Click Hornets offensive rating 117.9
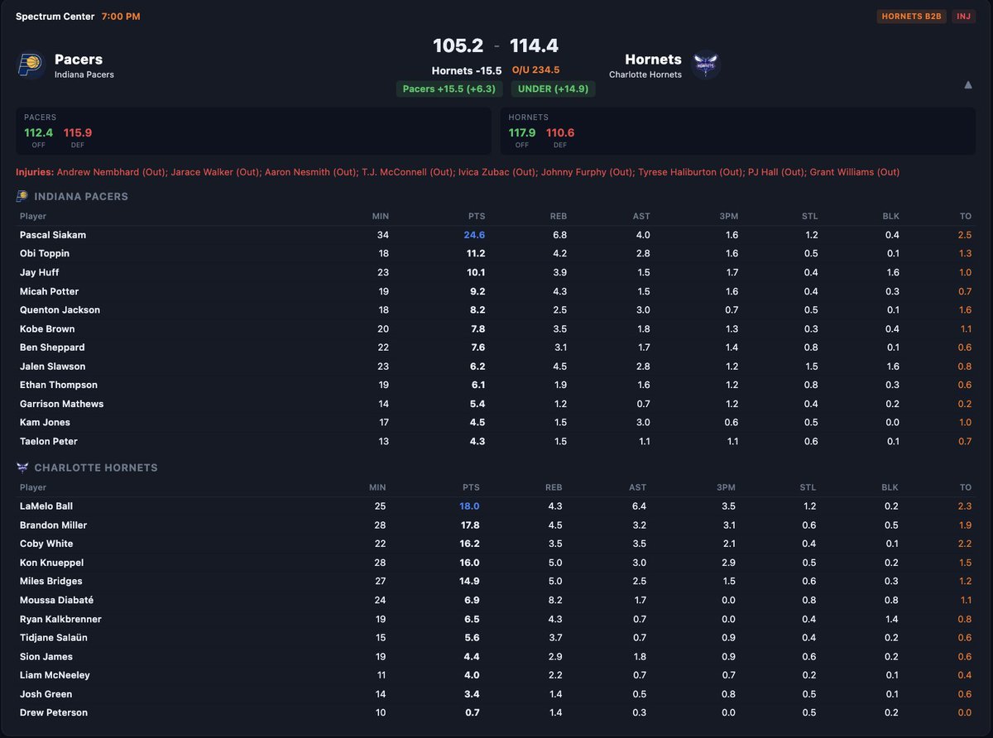The width and height of the screenshot is (993, 738). (x=522, y=132)
